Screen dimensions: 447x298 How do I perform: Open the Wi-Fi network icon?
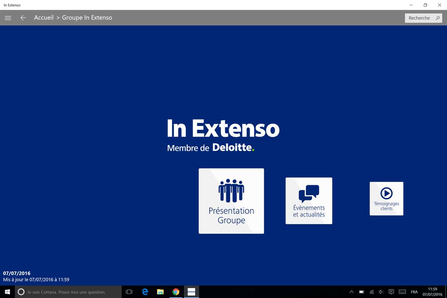(372, 292)
